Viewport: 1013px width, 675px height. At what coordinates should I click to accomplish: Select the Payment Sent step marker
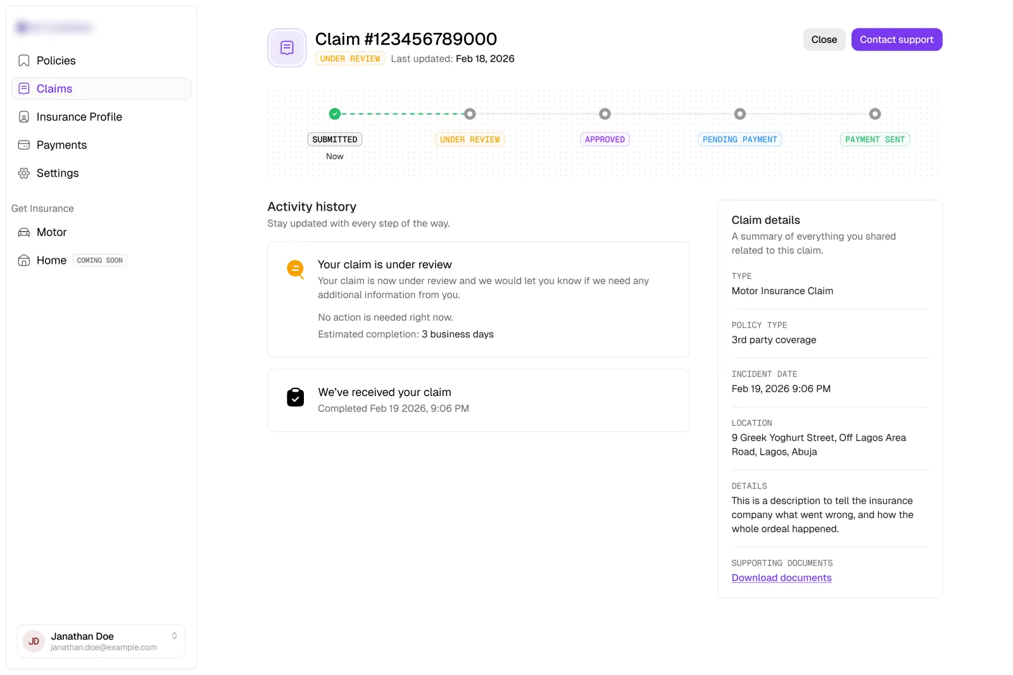(875, 114)
